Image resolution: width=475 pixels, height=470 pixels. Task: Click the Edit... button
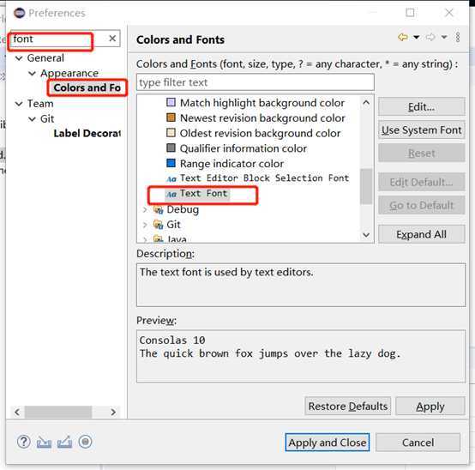pos(421,106)
